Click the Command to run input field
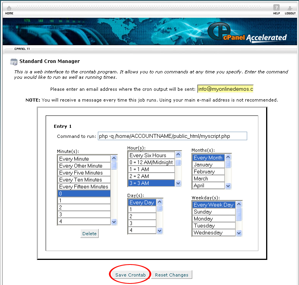Image resolution: width=299 pixels, height=285 pixels. click(173, 136)
